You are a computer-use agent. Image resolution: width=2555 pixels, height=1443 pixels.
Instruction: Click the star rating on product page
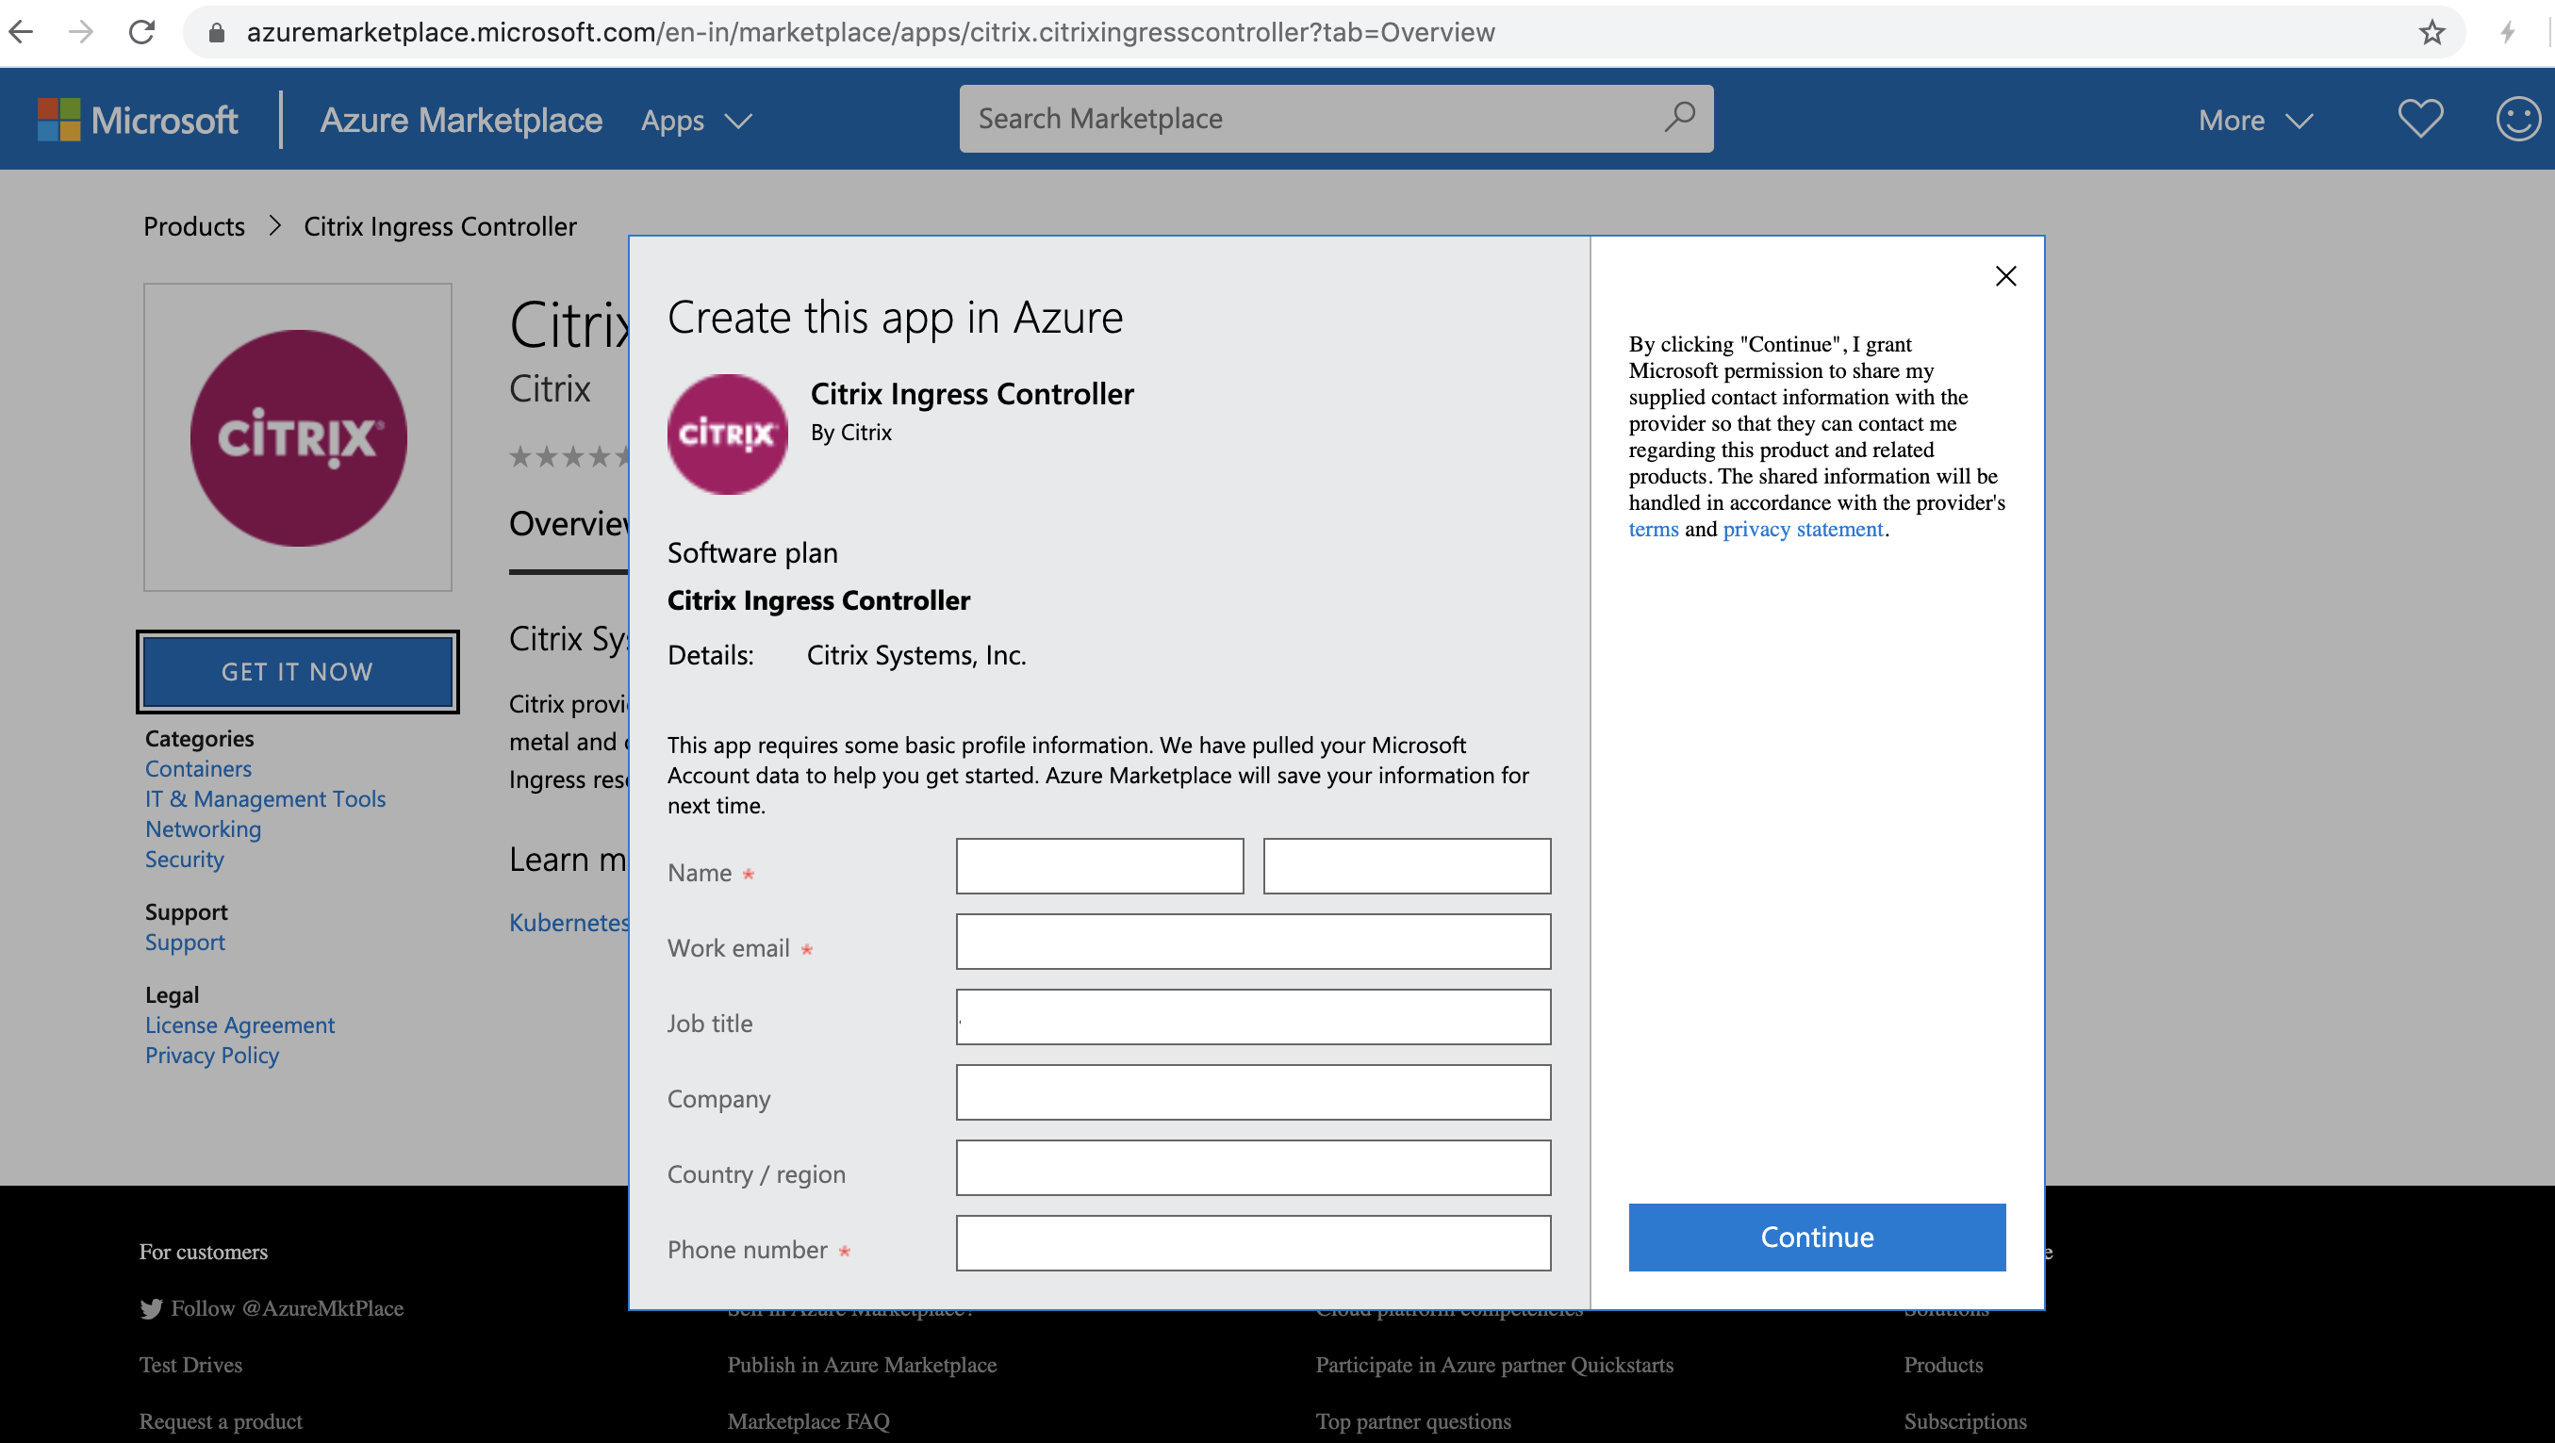coord(569,456)
